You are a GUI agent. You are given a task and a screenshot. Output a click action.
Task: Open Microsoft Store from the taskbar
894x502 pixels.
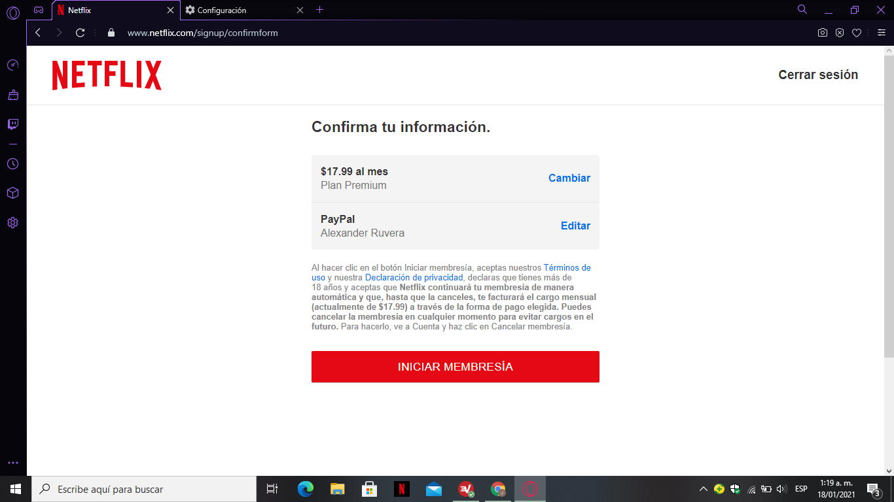[369, 489]
